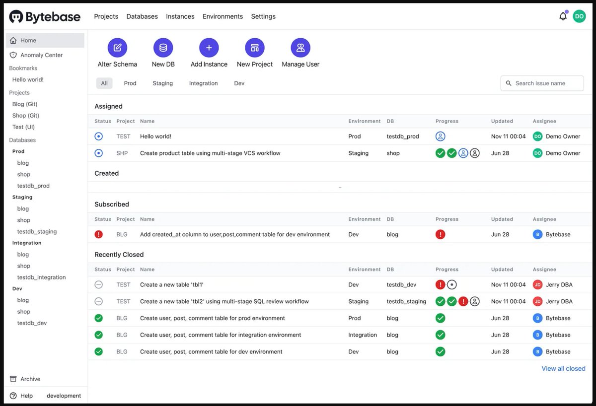Click the Search issue name field
596x406 pixels.
[541, 83]
